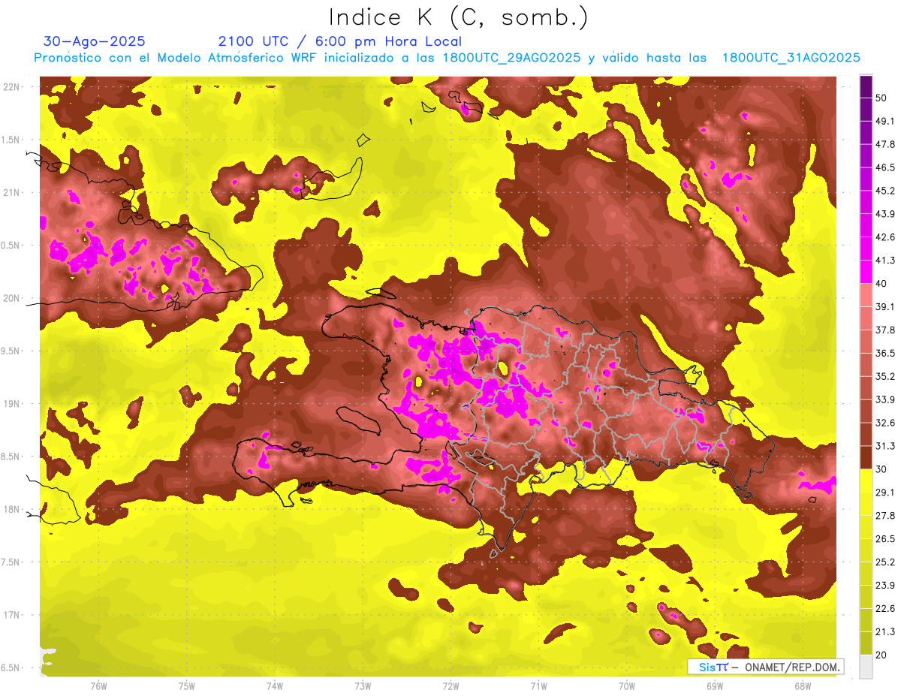
Task: Click the colorbar value "29.1"
Action: pos(885,493)
